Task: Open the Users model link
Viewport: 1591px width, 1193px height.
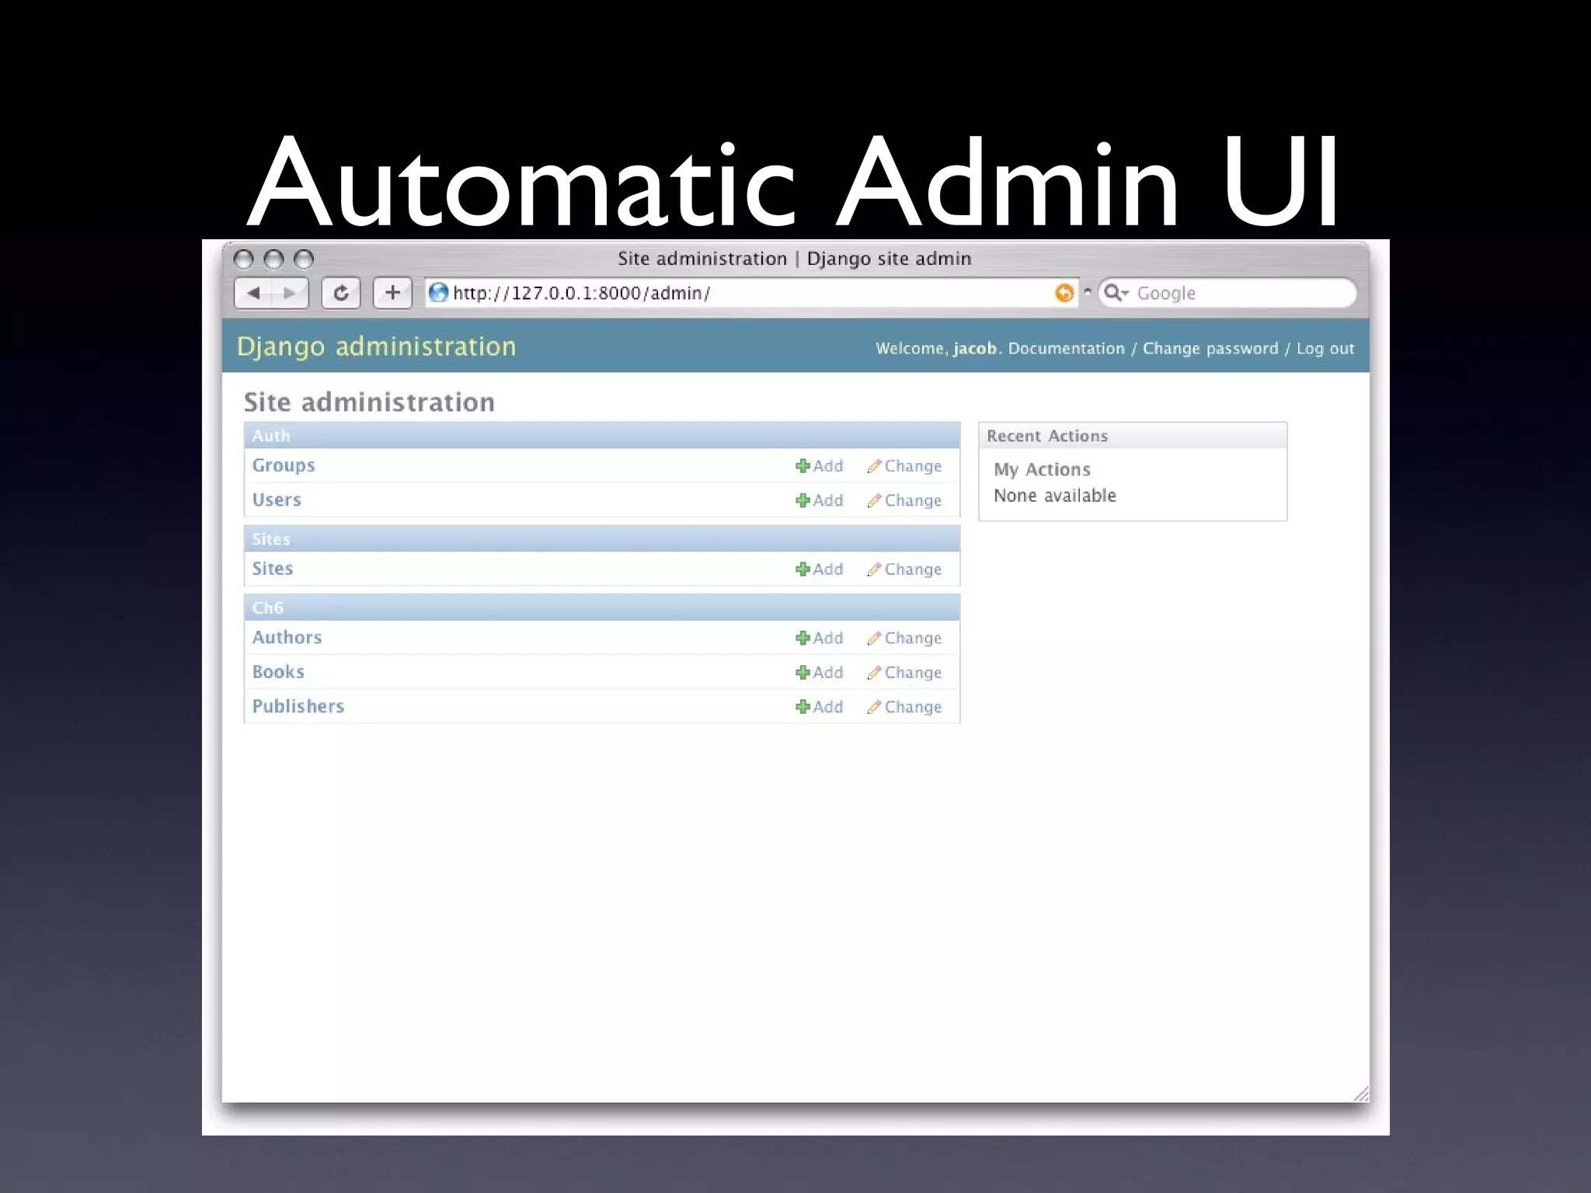Action: tap(277, 499)
